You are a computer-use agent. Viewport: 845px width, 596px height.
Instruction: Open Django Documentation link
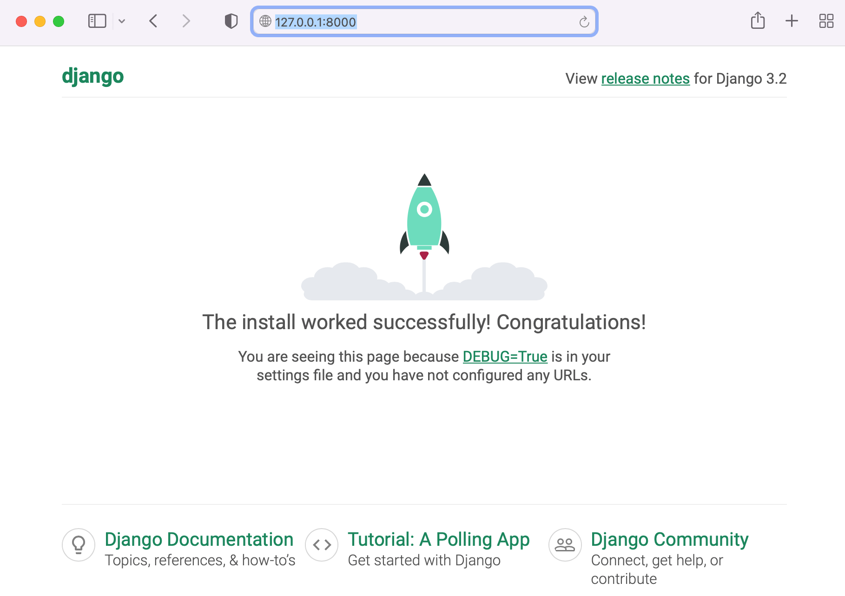(199, 539)
